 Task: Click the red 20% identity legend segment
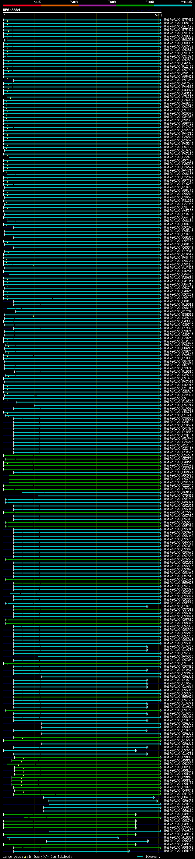point(22,5)
